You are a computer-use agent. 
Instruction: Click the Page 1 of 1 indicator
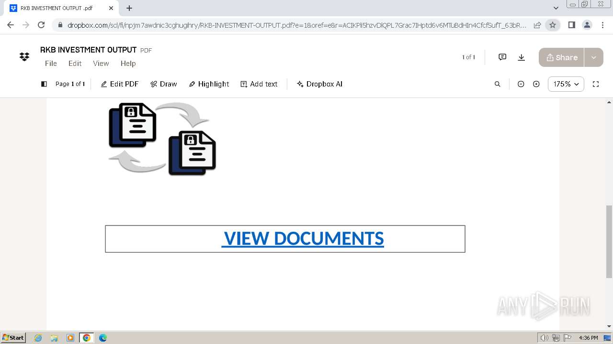point(70,84)
